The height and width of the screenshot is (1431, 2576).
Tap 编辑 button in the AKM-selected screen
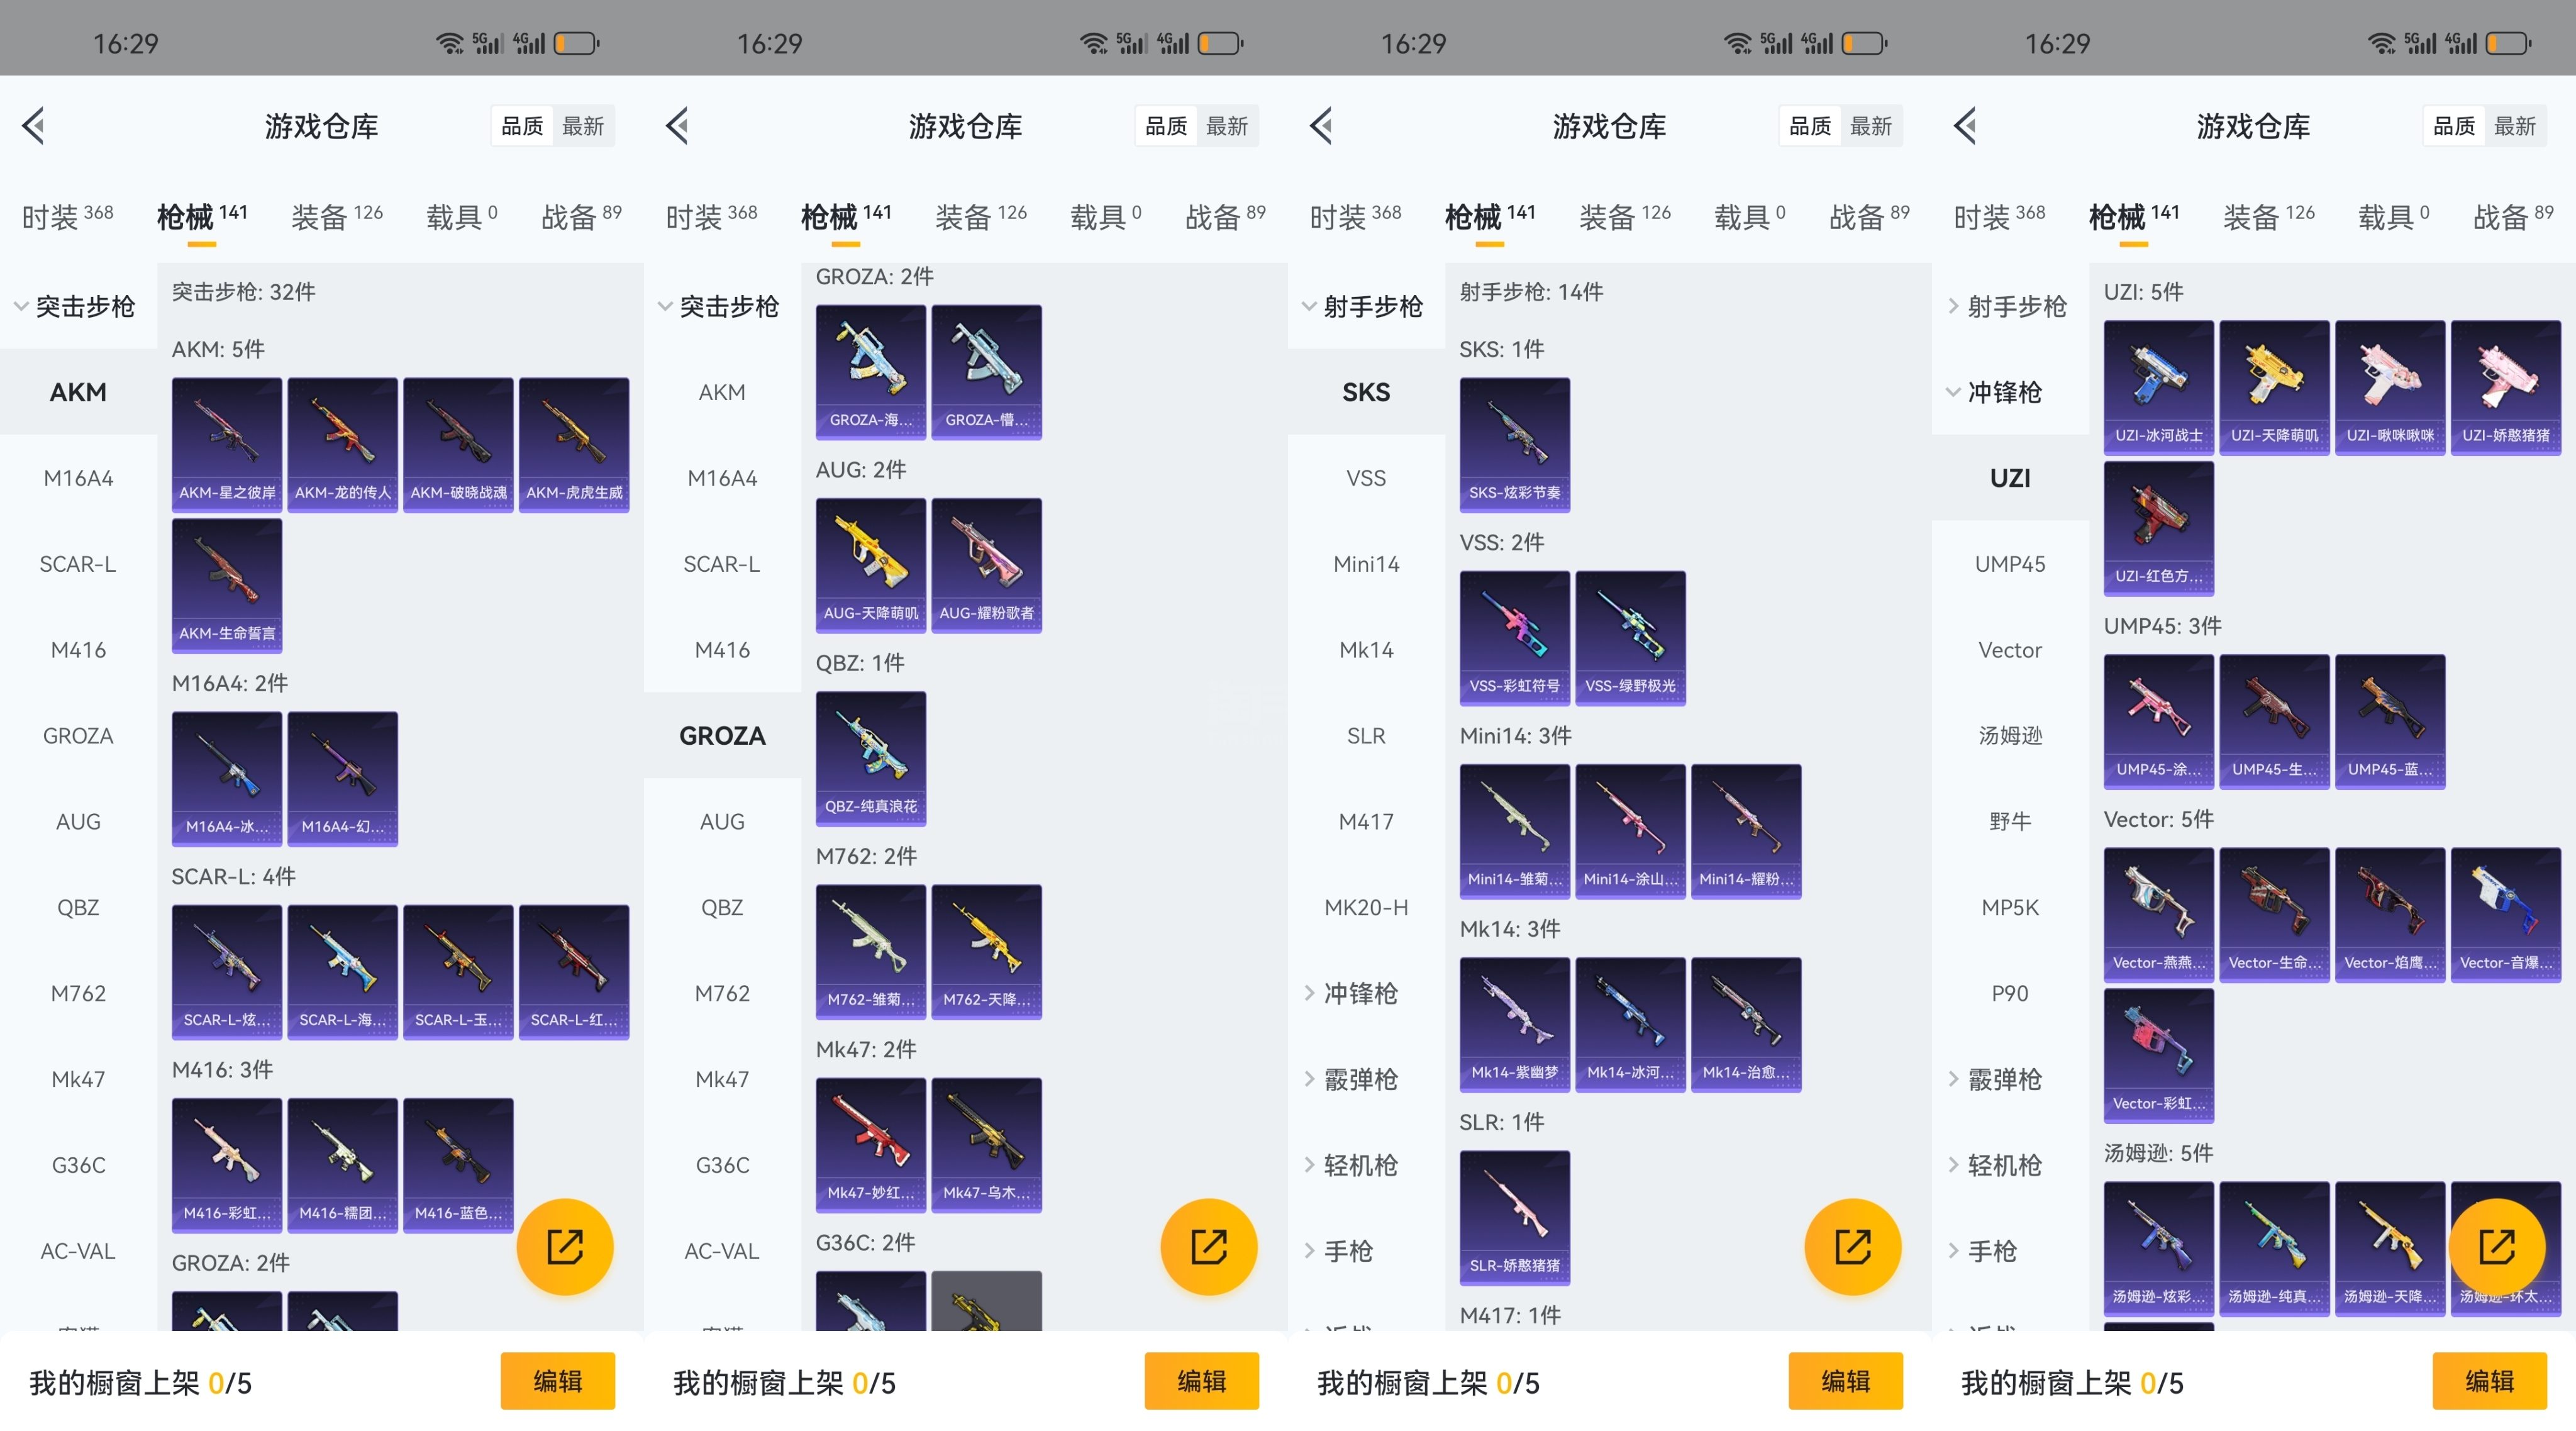click(x=558, y=1381)
